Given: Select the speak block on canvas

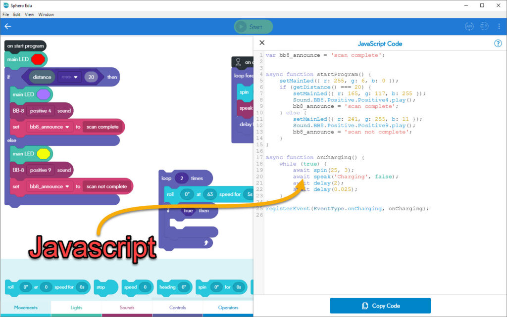Looking at the screenshot, I should tap(246, 108).
